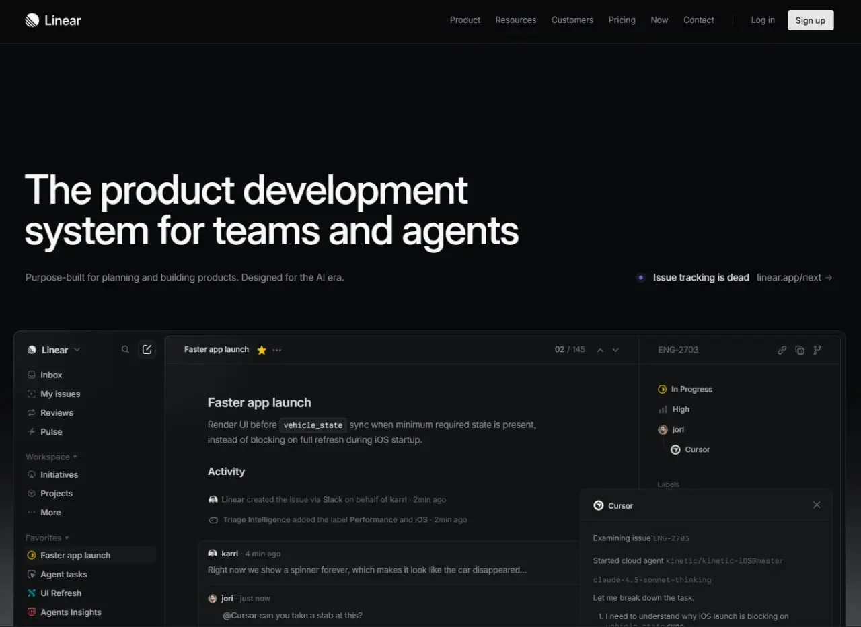Open the Pricing page
Image resolution: width=861 pixels, height=627 pixels.
[622, 20]
